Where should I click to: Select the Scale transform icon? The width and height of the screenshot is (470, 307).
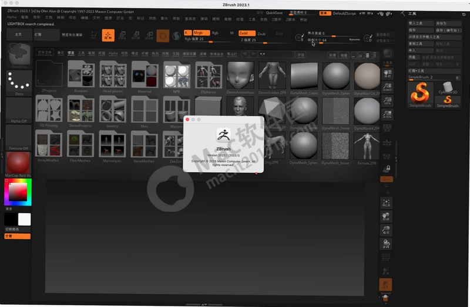pos(136,35)
